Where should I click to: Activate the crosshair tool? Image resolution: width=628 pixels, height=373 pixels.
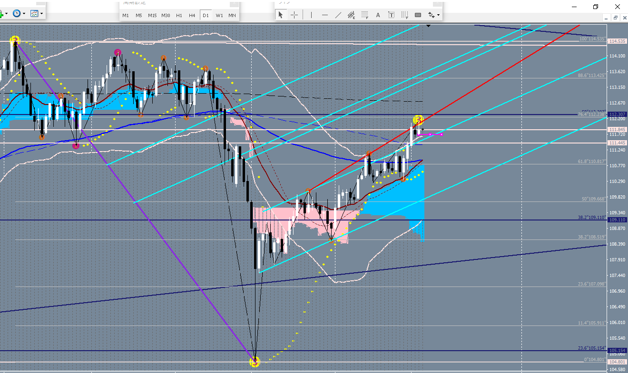click(294, 15)
